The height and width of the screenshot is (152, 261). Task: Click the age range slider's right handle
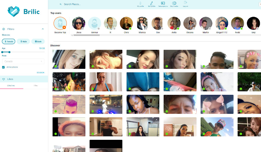pos(10,52)
